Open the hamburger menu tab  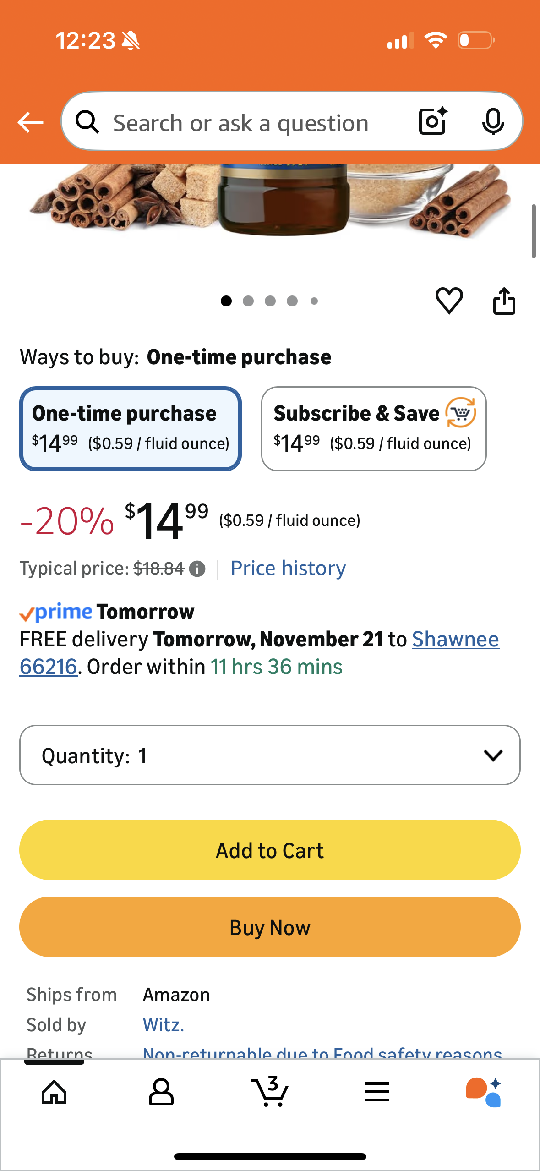coord(376,1092)
